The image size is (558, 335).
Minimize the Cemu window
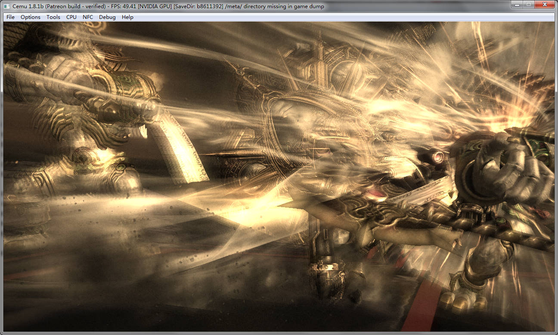pos(516,4)
